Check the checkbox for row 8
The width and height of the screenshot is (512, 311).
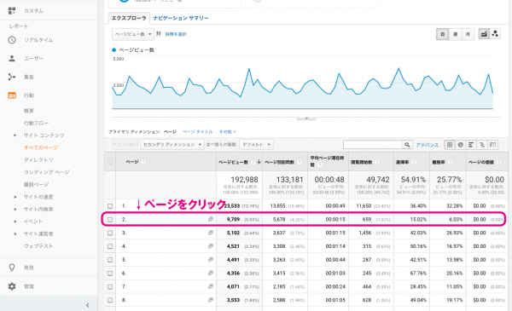pos(110,300)
